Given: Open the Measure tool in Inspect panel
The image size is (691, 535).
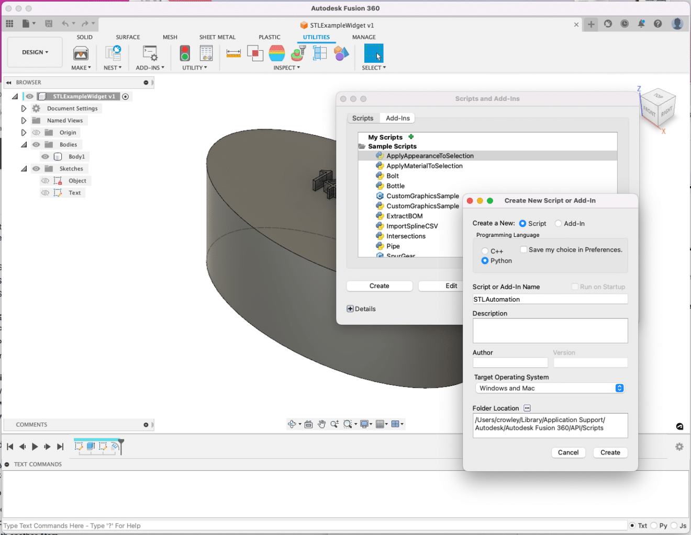Looking at the screenshot, I should 233,53.
